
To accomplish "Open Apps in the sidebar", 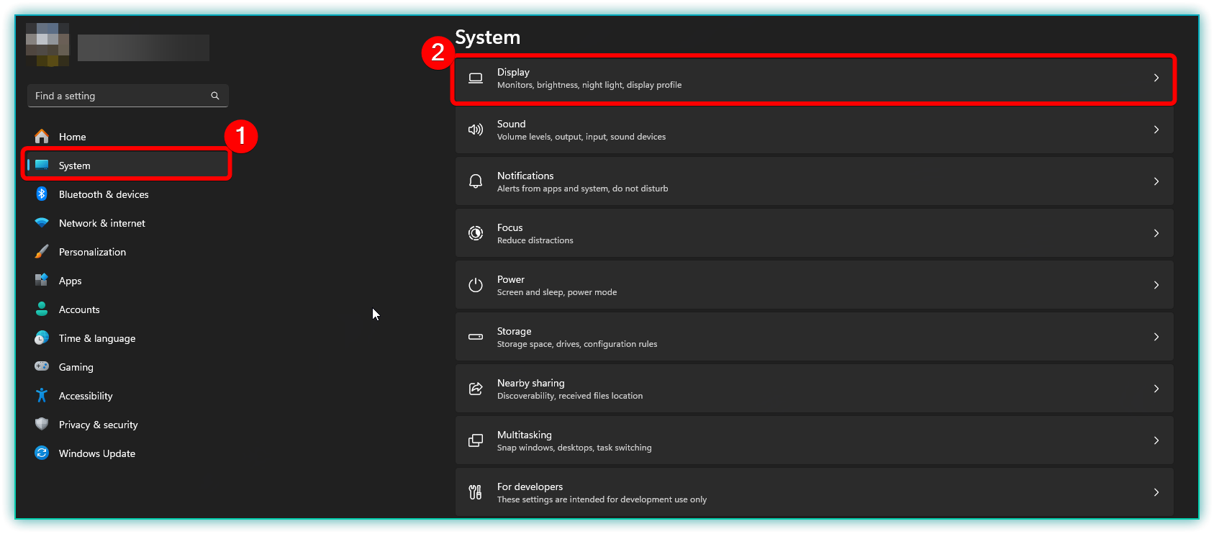I will [71, 281].
